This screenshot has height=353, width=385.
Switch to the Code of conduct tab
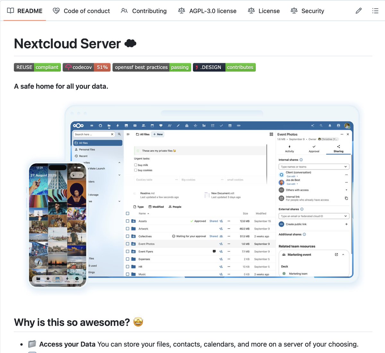click(x=81, y=11)
